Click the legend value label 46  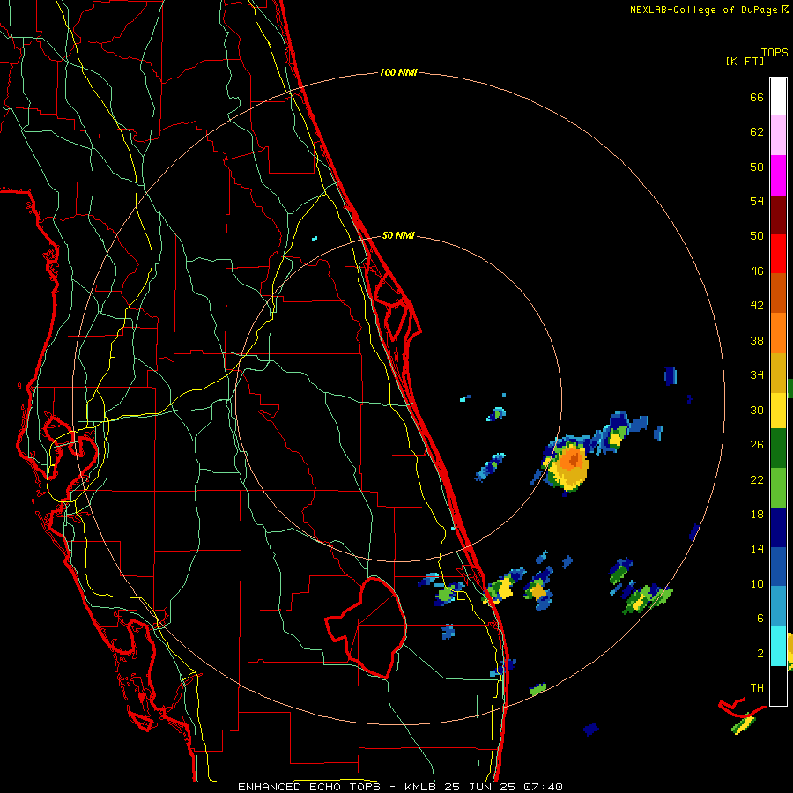tap(757, 271)
